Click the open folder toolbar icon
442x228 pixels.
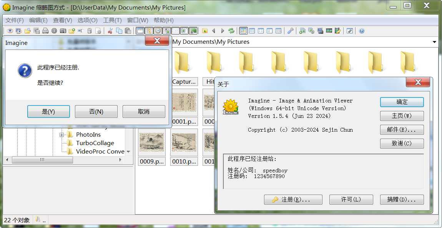coord(28,31)
